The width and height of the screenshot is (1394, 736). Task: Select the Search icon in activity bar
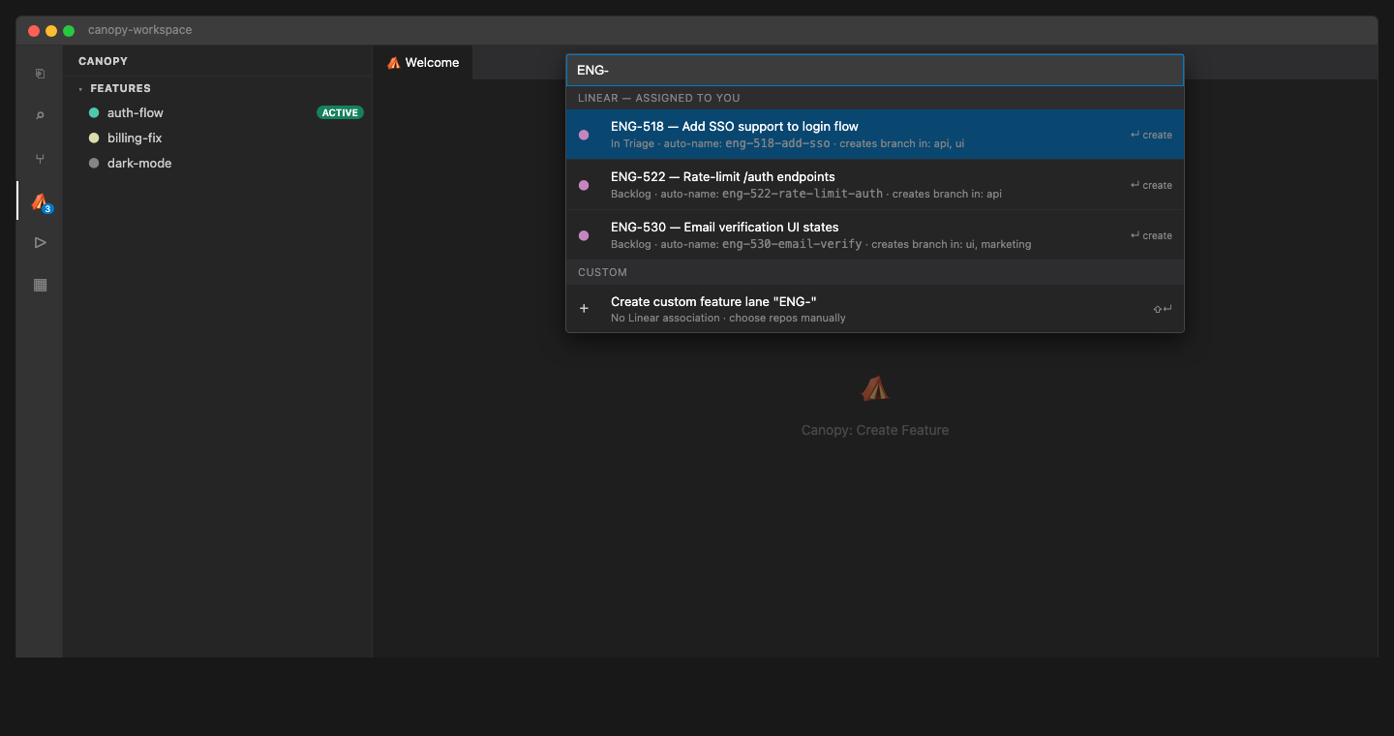pos(39,115)
